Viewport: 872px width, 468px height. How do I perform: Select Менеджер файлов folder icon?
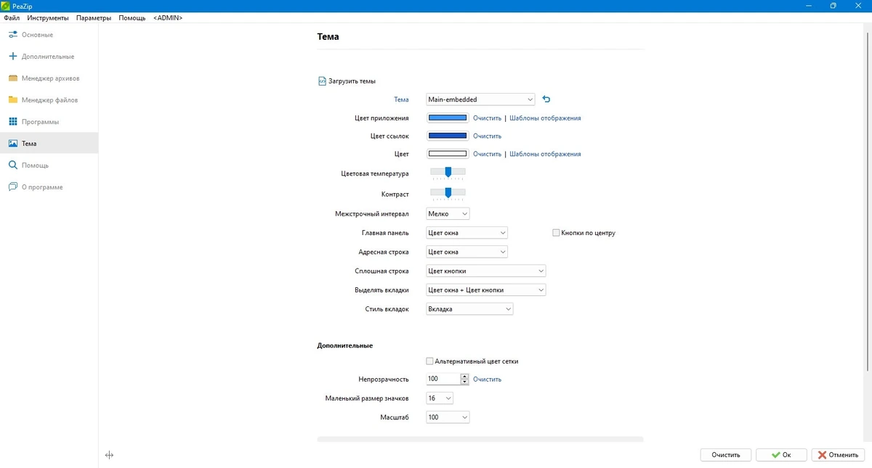coord(13,100)
